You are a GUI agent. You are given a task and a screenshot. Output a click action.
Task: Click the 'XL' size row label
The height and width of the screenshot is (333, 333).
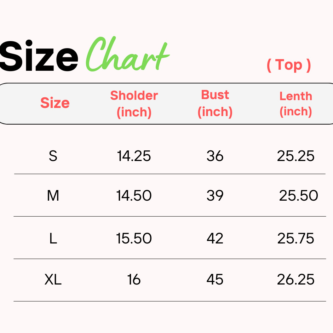[x=53, y=280]
